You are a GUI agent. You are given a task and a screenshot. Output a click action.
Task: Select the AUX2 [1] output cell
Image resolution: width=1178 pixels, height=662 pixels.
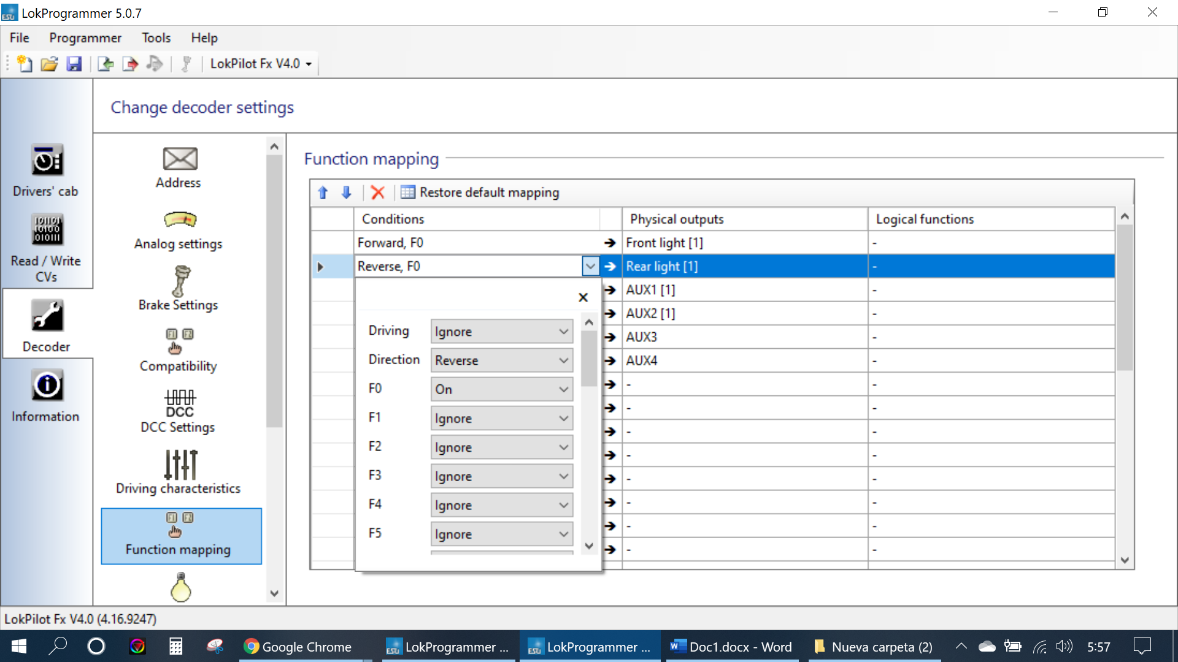(745, 313)
